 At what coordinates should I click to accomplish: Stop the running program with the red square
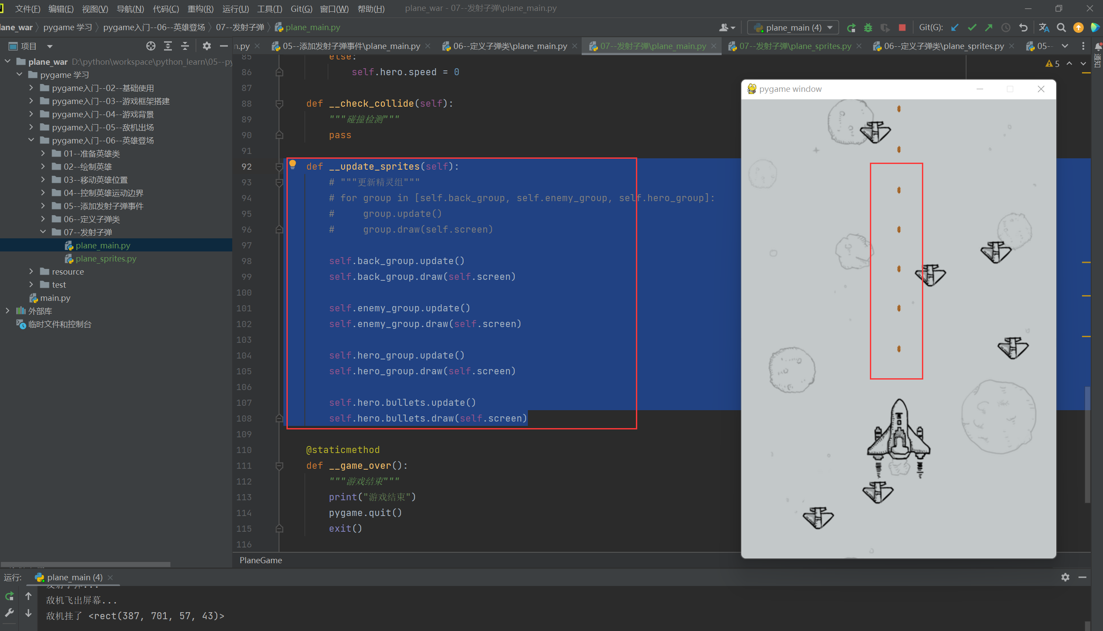tap(902, 28)
